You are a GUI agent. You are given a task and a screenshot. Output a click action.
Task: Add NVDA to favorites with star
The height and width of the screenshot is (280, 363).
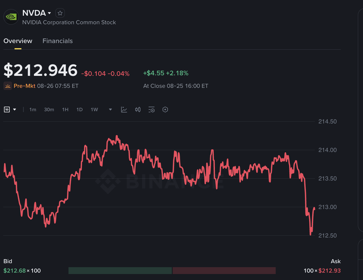click(60, 13)
